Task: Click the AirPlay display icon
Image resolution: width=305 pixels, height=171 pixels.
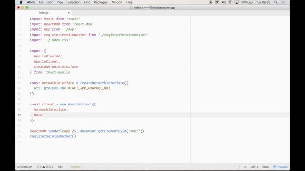Action: (x=236, y=2)
